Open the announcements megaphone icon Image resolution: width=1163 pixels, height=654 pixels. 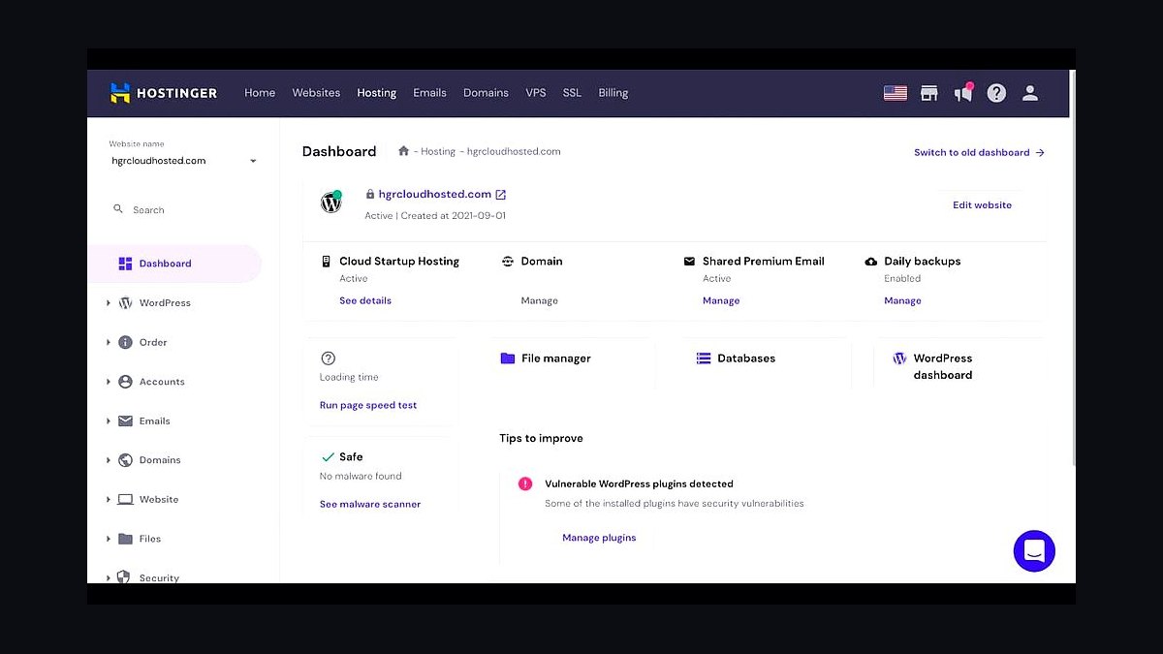pos(962,93)
